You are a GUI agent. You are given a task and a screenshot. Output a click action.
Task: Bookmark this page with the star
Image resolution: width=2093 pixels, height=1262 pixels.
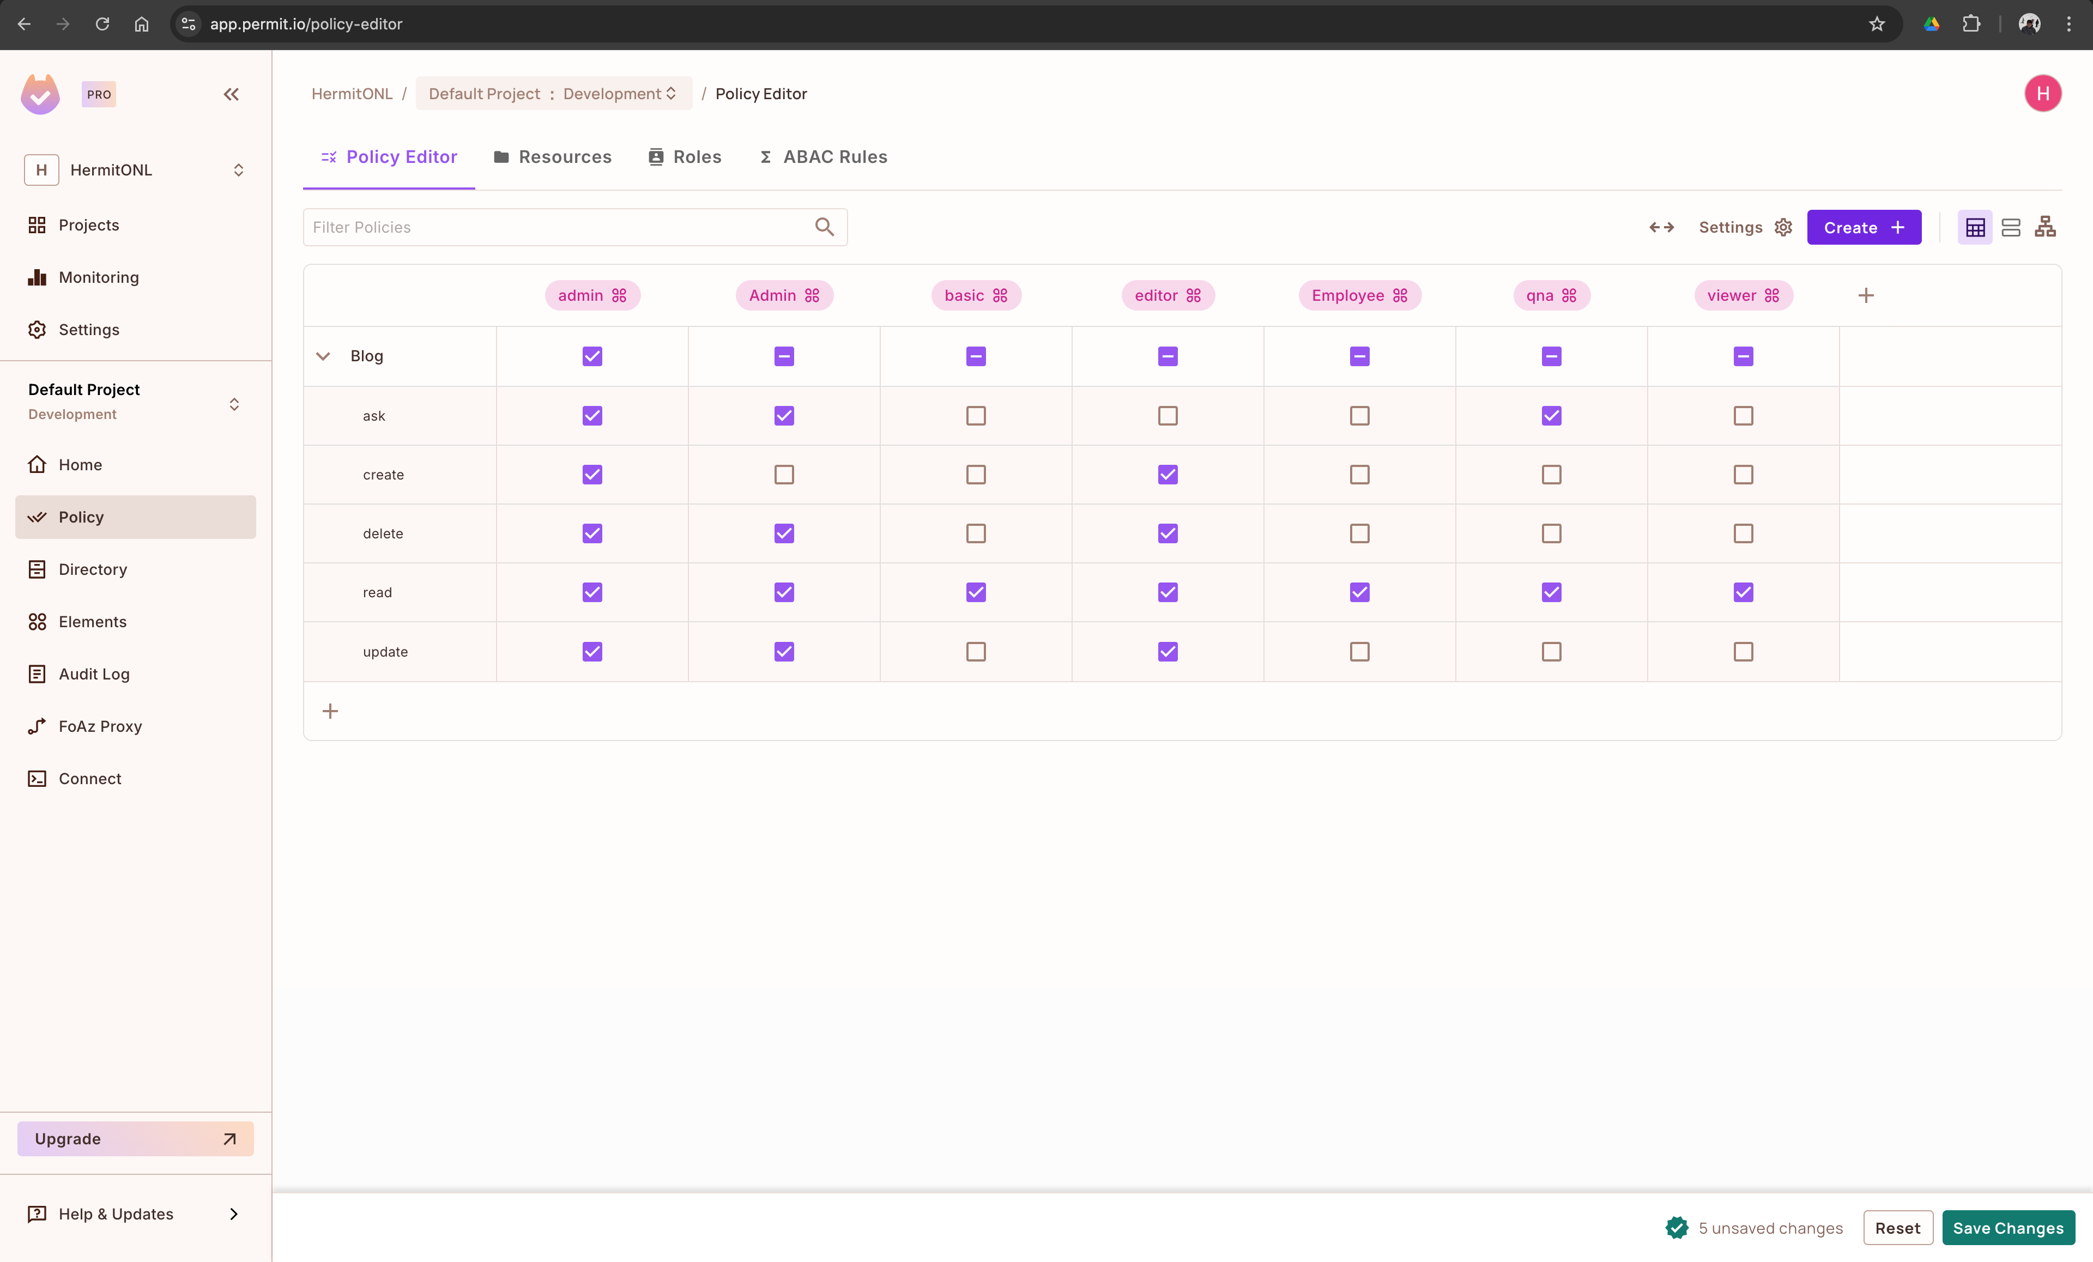[x=1877, y=24]
